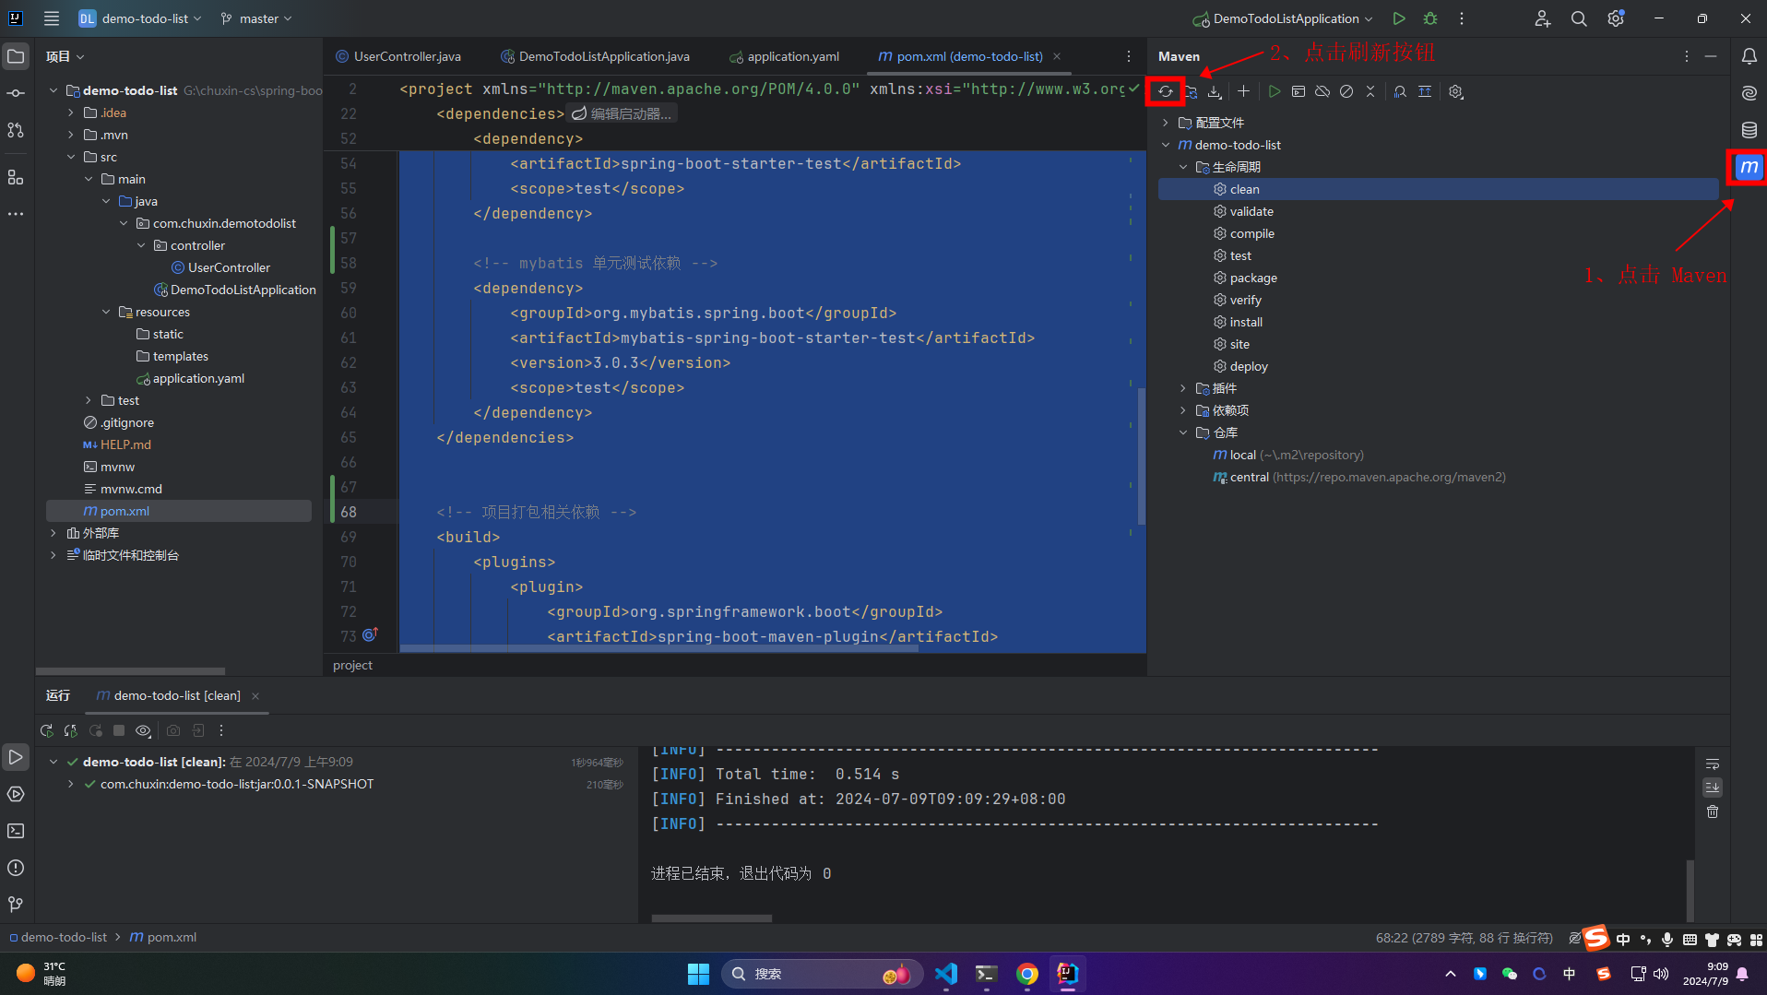This screenshot has width=1767, height=995.
Task: Stop the running process with the square icon
Action: (x=119, y=730)
